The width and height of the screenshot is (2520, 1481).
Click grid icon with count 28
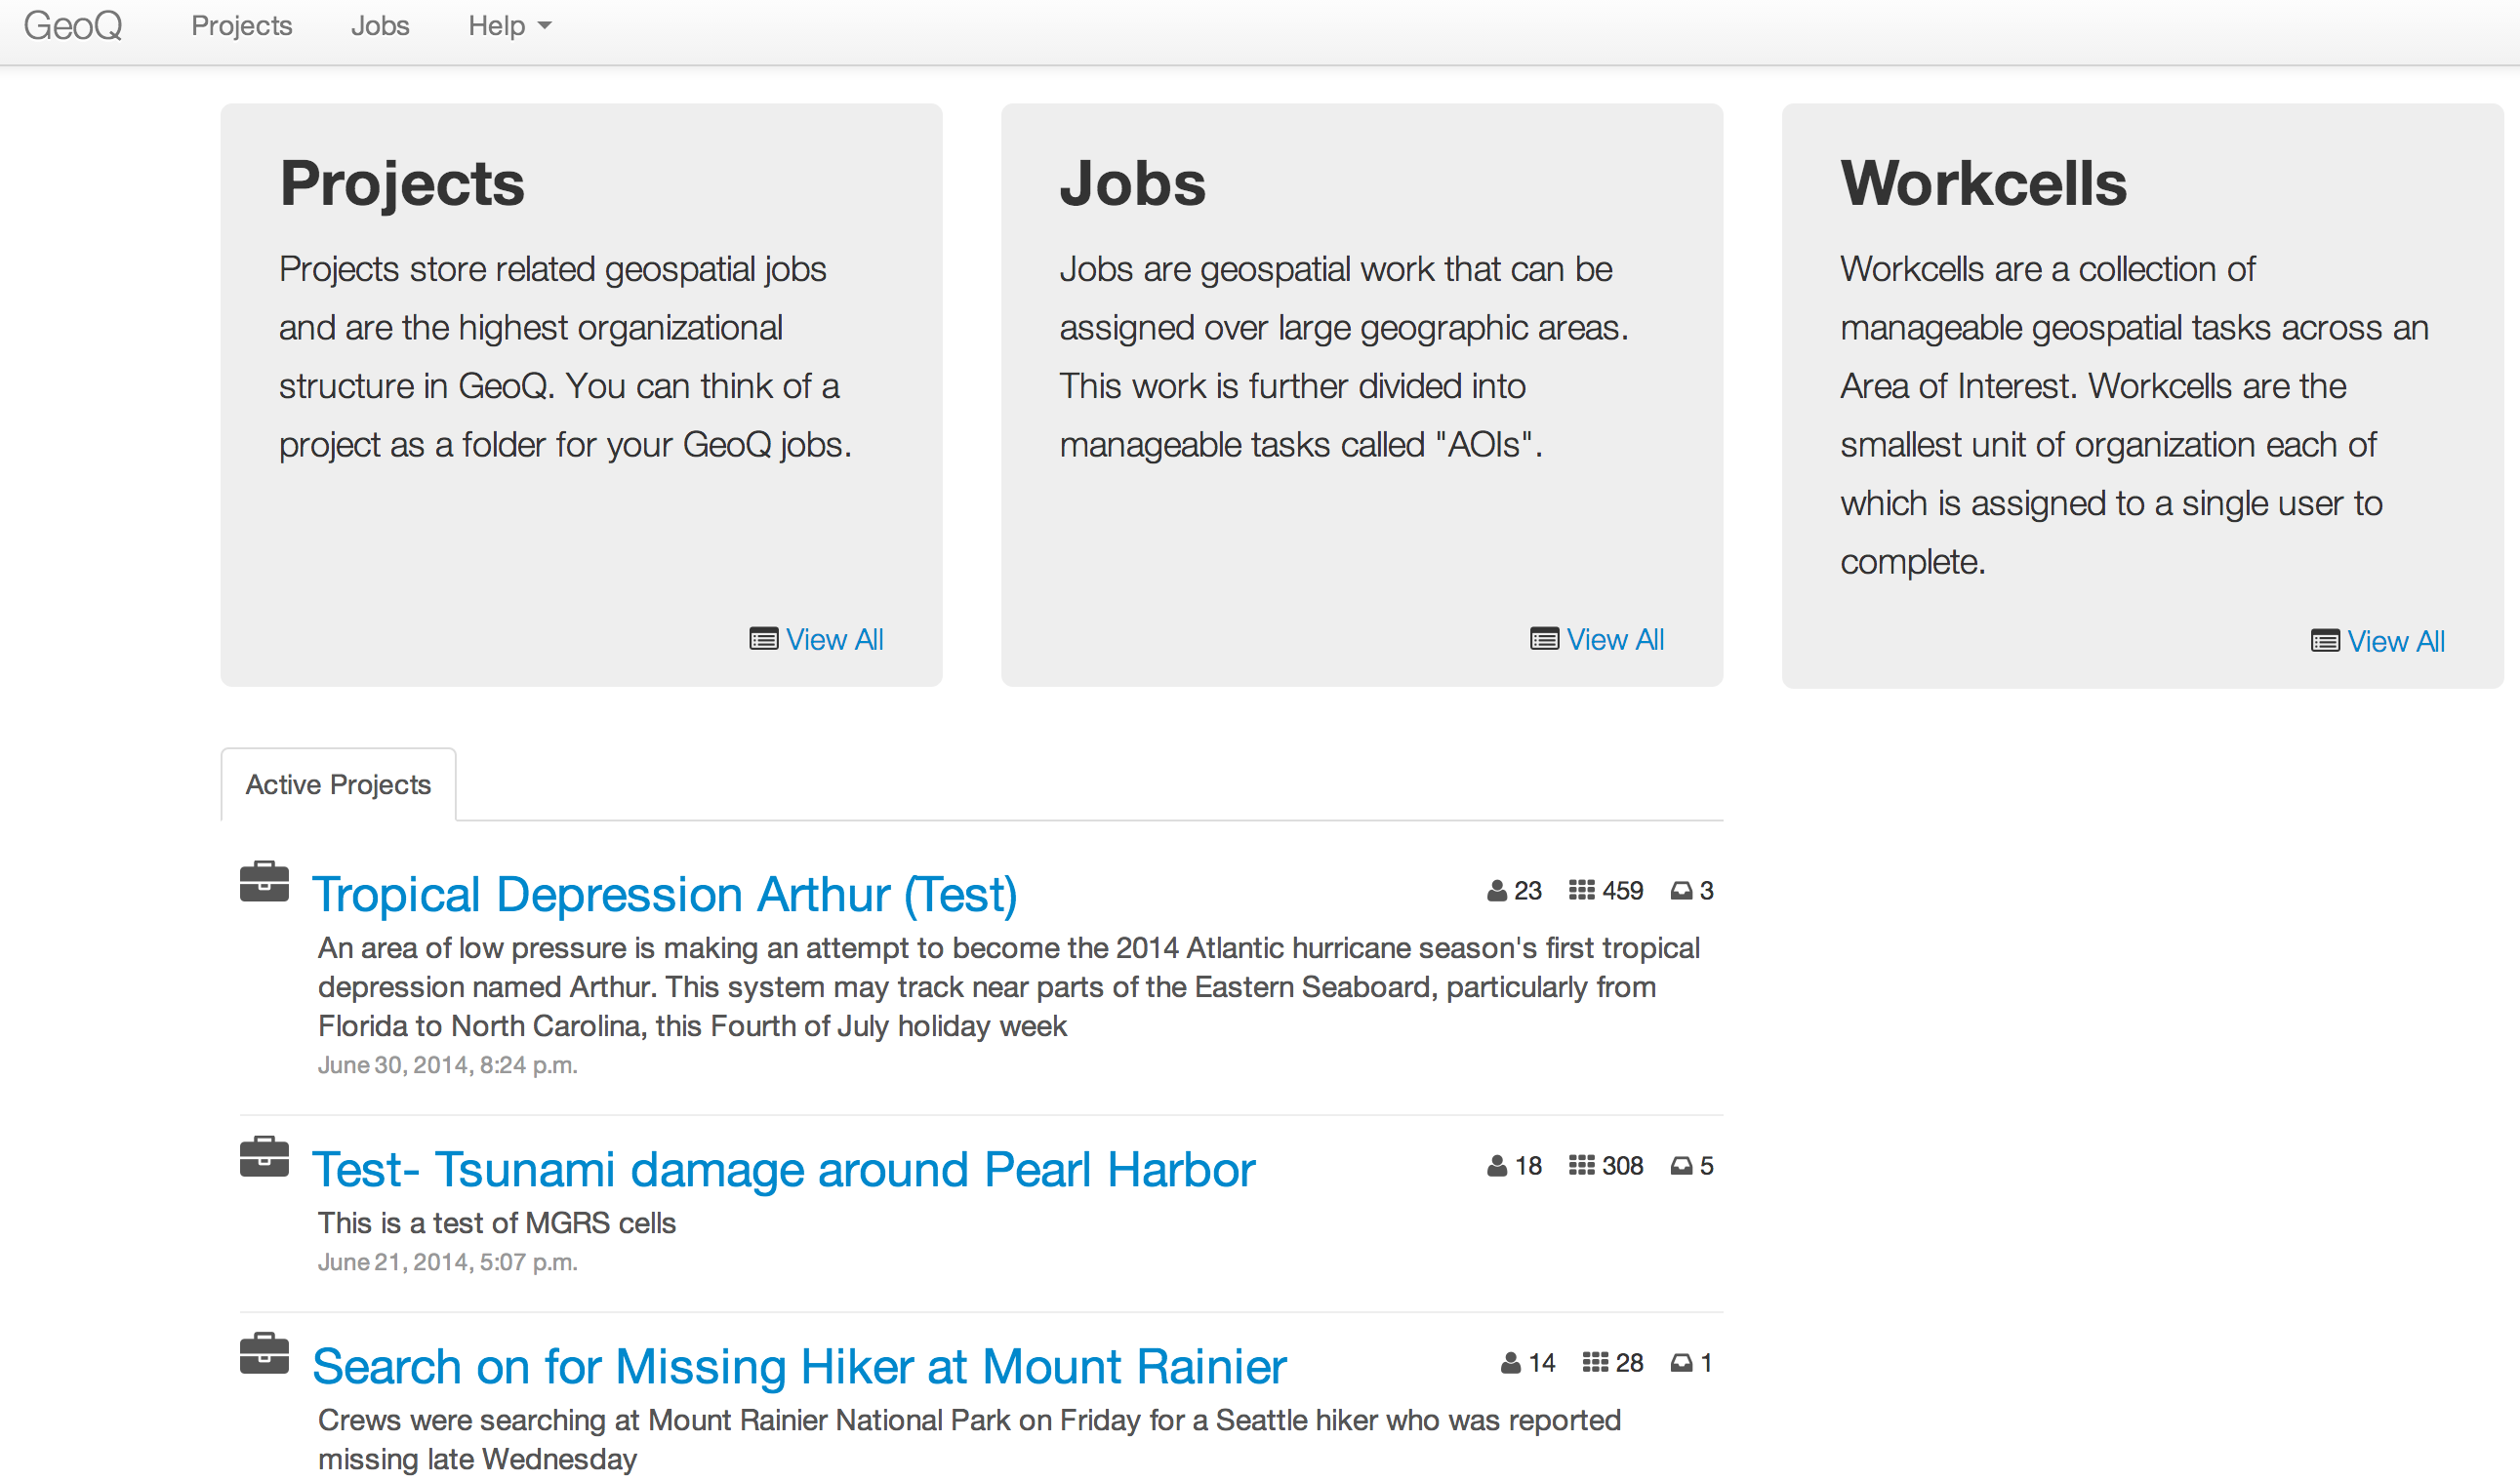1596,1362
